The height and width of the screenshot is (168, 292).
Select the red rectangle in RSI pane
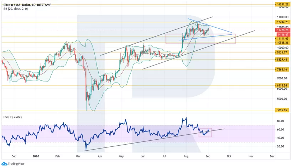tap(205, 132)
